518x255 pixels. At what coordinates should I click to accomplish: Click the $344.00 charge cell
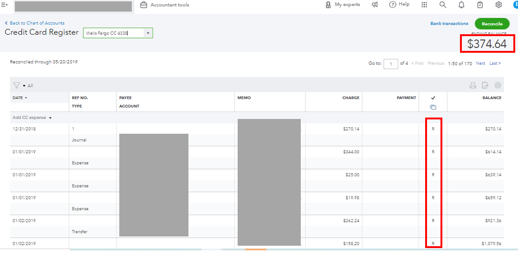351,152
